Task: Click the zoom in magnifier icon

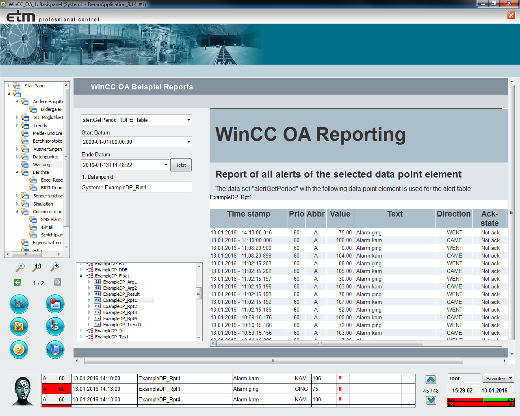Action: tap(55, 267)
